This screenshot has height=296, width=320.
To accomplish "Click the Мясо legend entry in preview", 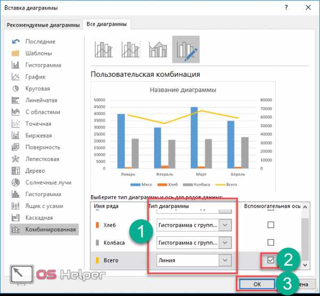I will (x=141, y=185).
